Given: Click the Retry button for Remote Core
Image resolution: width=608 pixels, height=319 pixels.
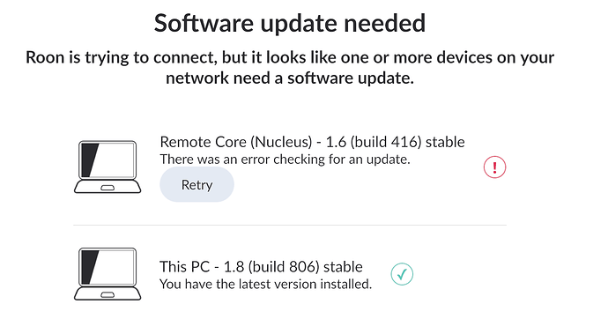Looking at the screenshot, I should [x=196, y=184].
